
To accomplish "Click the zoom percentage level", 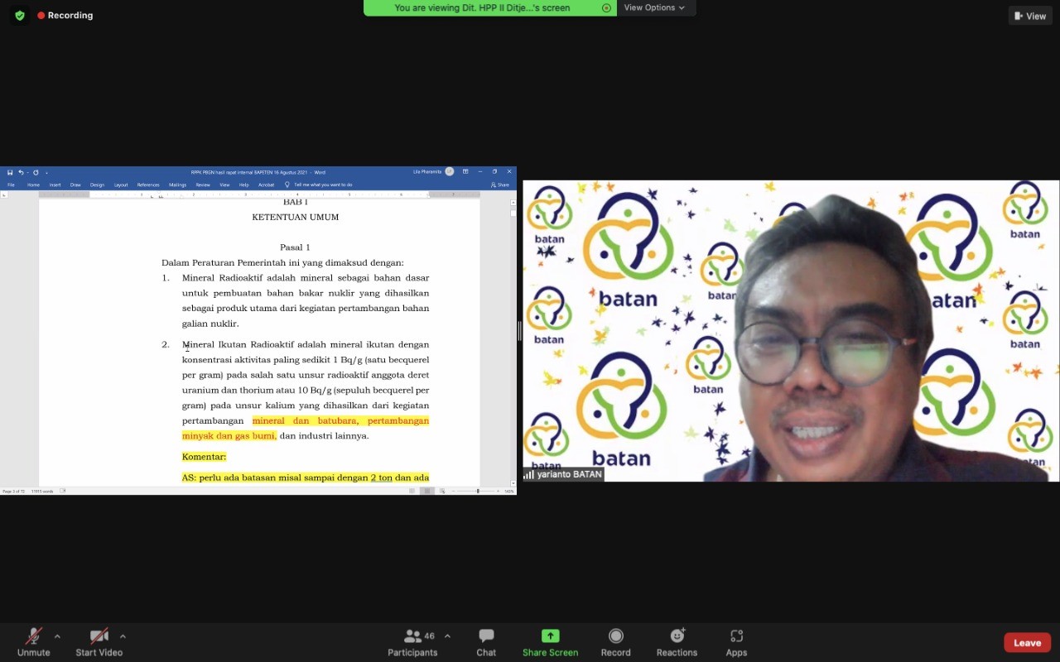I will 509,491.
